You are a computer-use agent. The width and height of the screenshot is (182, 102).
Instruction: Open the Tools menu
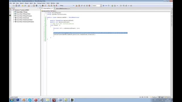click(x=48, y=3)
